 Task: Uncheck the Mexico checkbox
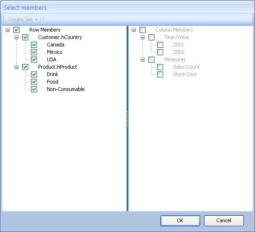tap(34, 52)
